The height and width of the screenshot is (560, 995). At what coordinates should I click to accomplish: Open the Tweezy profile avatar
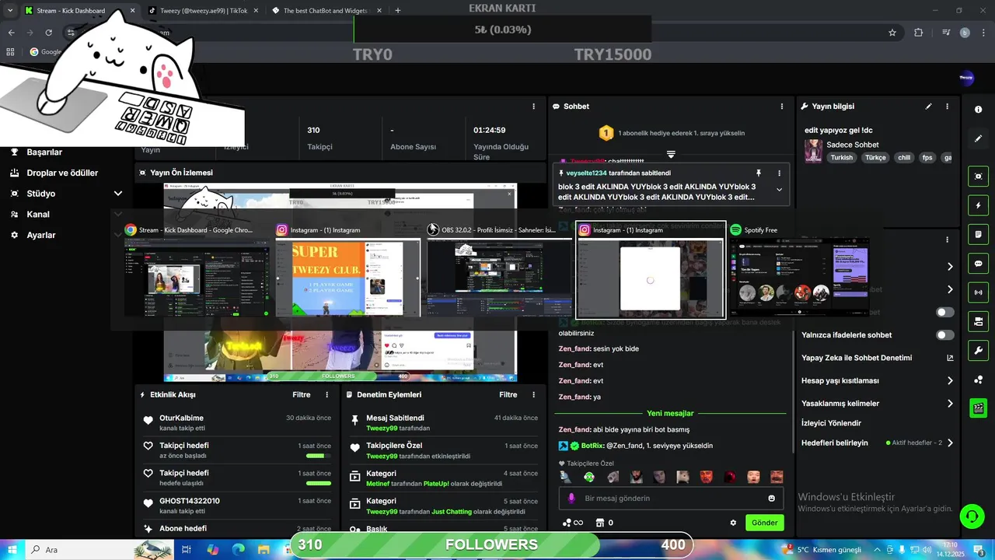[x=966, y=77]
